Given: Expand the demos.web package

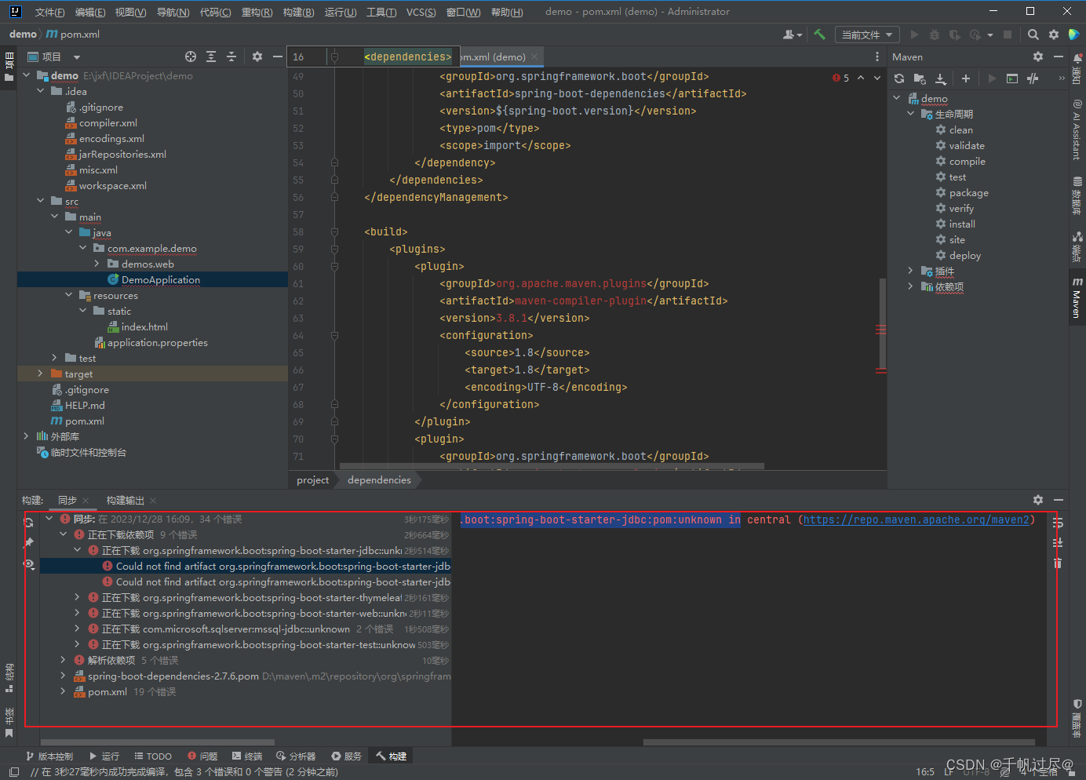Looking at the screenshot, I should coord(97,264).
